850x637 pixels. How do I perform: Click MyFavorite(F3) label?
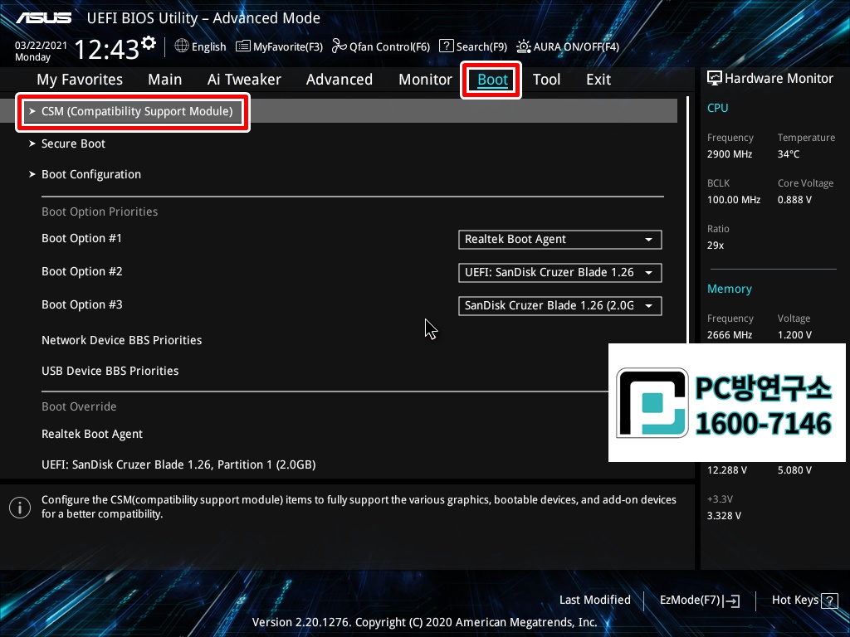pyautogui.click(x=288, y=46)
